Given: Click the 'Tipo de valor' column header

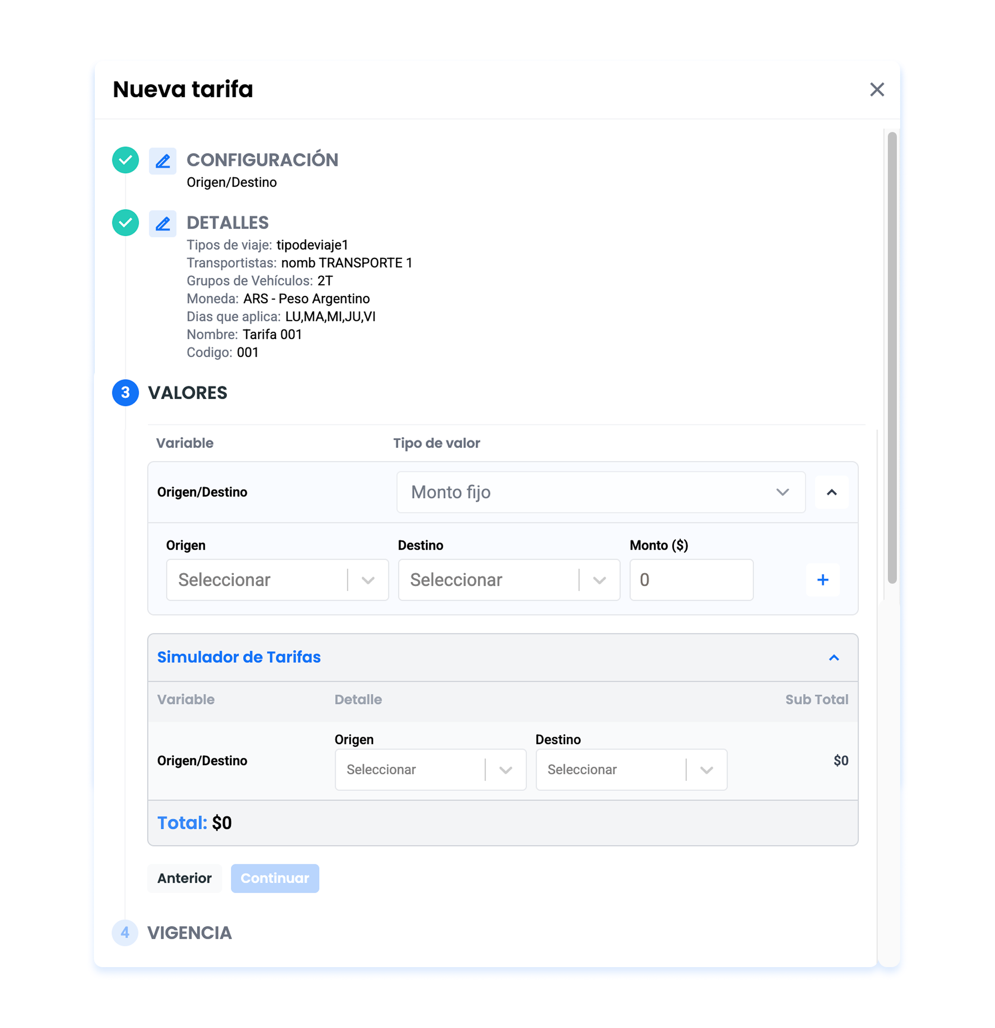Looking at the screenshot, I should coord(436,443).
